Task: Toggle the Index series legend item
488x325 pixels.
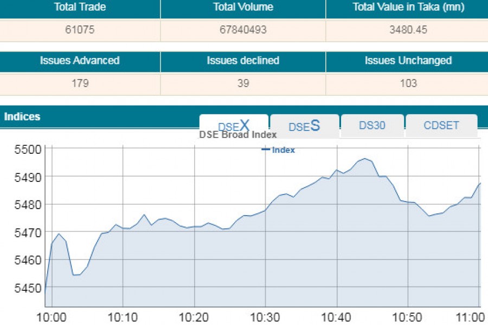Action: [x=278, y=150]
